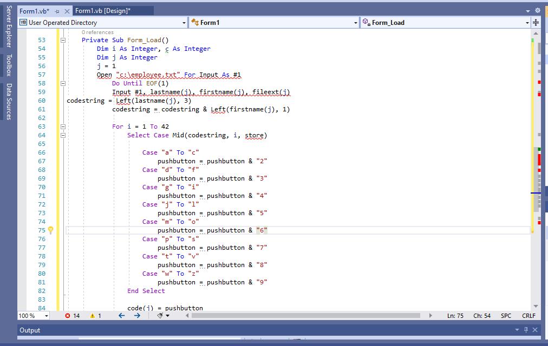Click the CRLF line-ending indicator

click(x=528, y=315)
